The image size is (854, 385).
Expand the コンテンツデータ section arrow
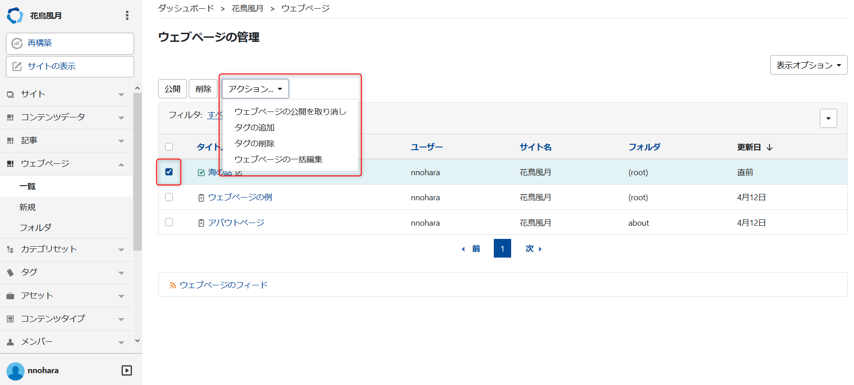pos(121,118)
